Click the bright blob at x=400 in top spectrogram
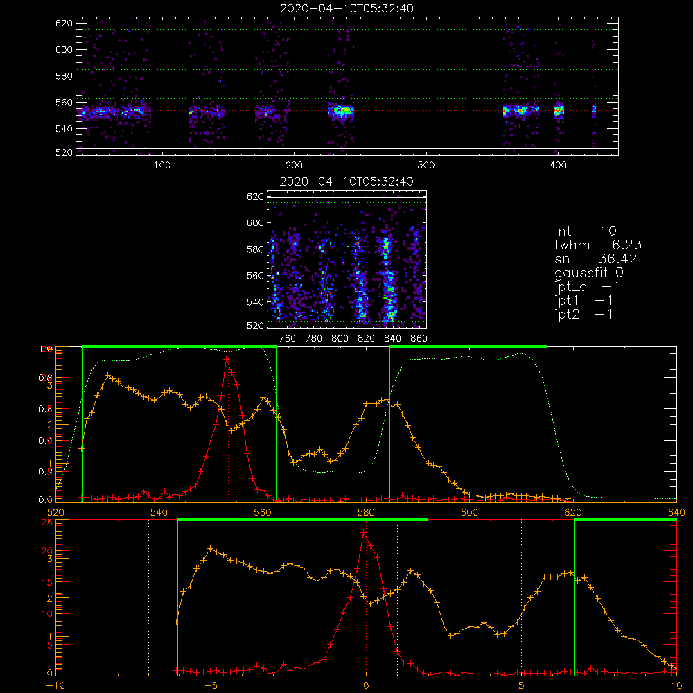 (x=559, y=110)
